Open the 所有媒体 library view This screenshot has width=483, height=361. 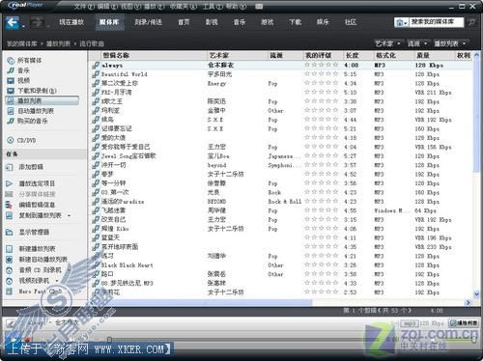pos(25,60)
